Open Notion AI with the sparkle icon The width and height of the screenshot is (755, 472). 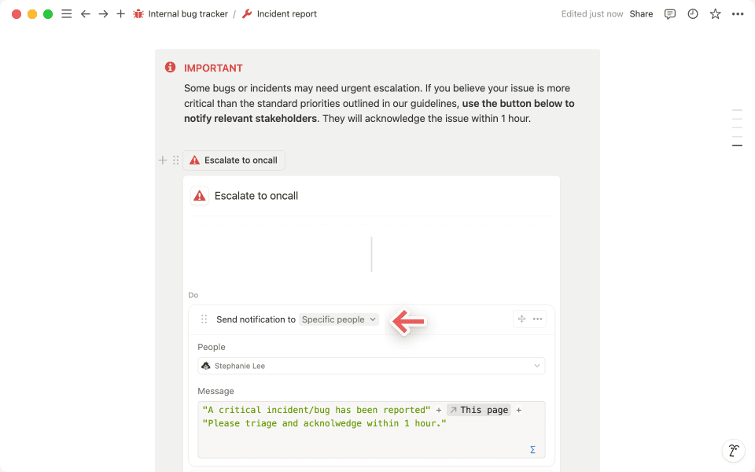[x=733, y=450]
